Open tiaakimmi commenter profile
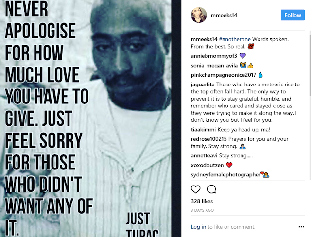Screen dimensions: 311x237 (203, 130)
